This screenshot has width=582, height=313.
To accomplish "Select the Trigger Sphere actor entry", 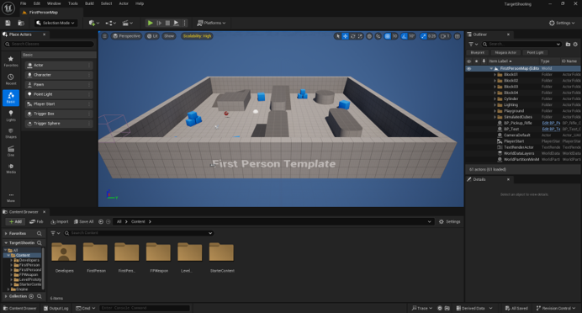I will pos(59,124).
